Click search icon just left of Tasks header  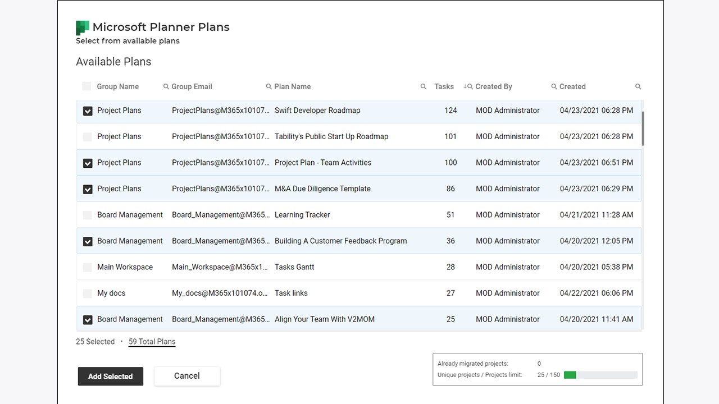point(424,86)
